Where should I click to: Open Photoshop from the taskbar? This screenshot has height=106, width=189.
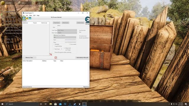[x=65, y=104]
